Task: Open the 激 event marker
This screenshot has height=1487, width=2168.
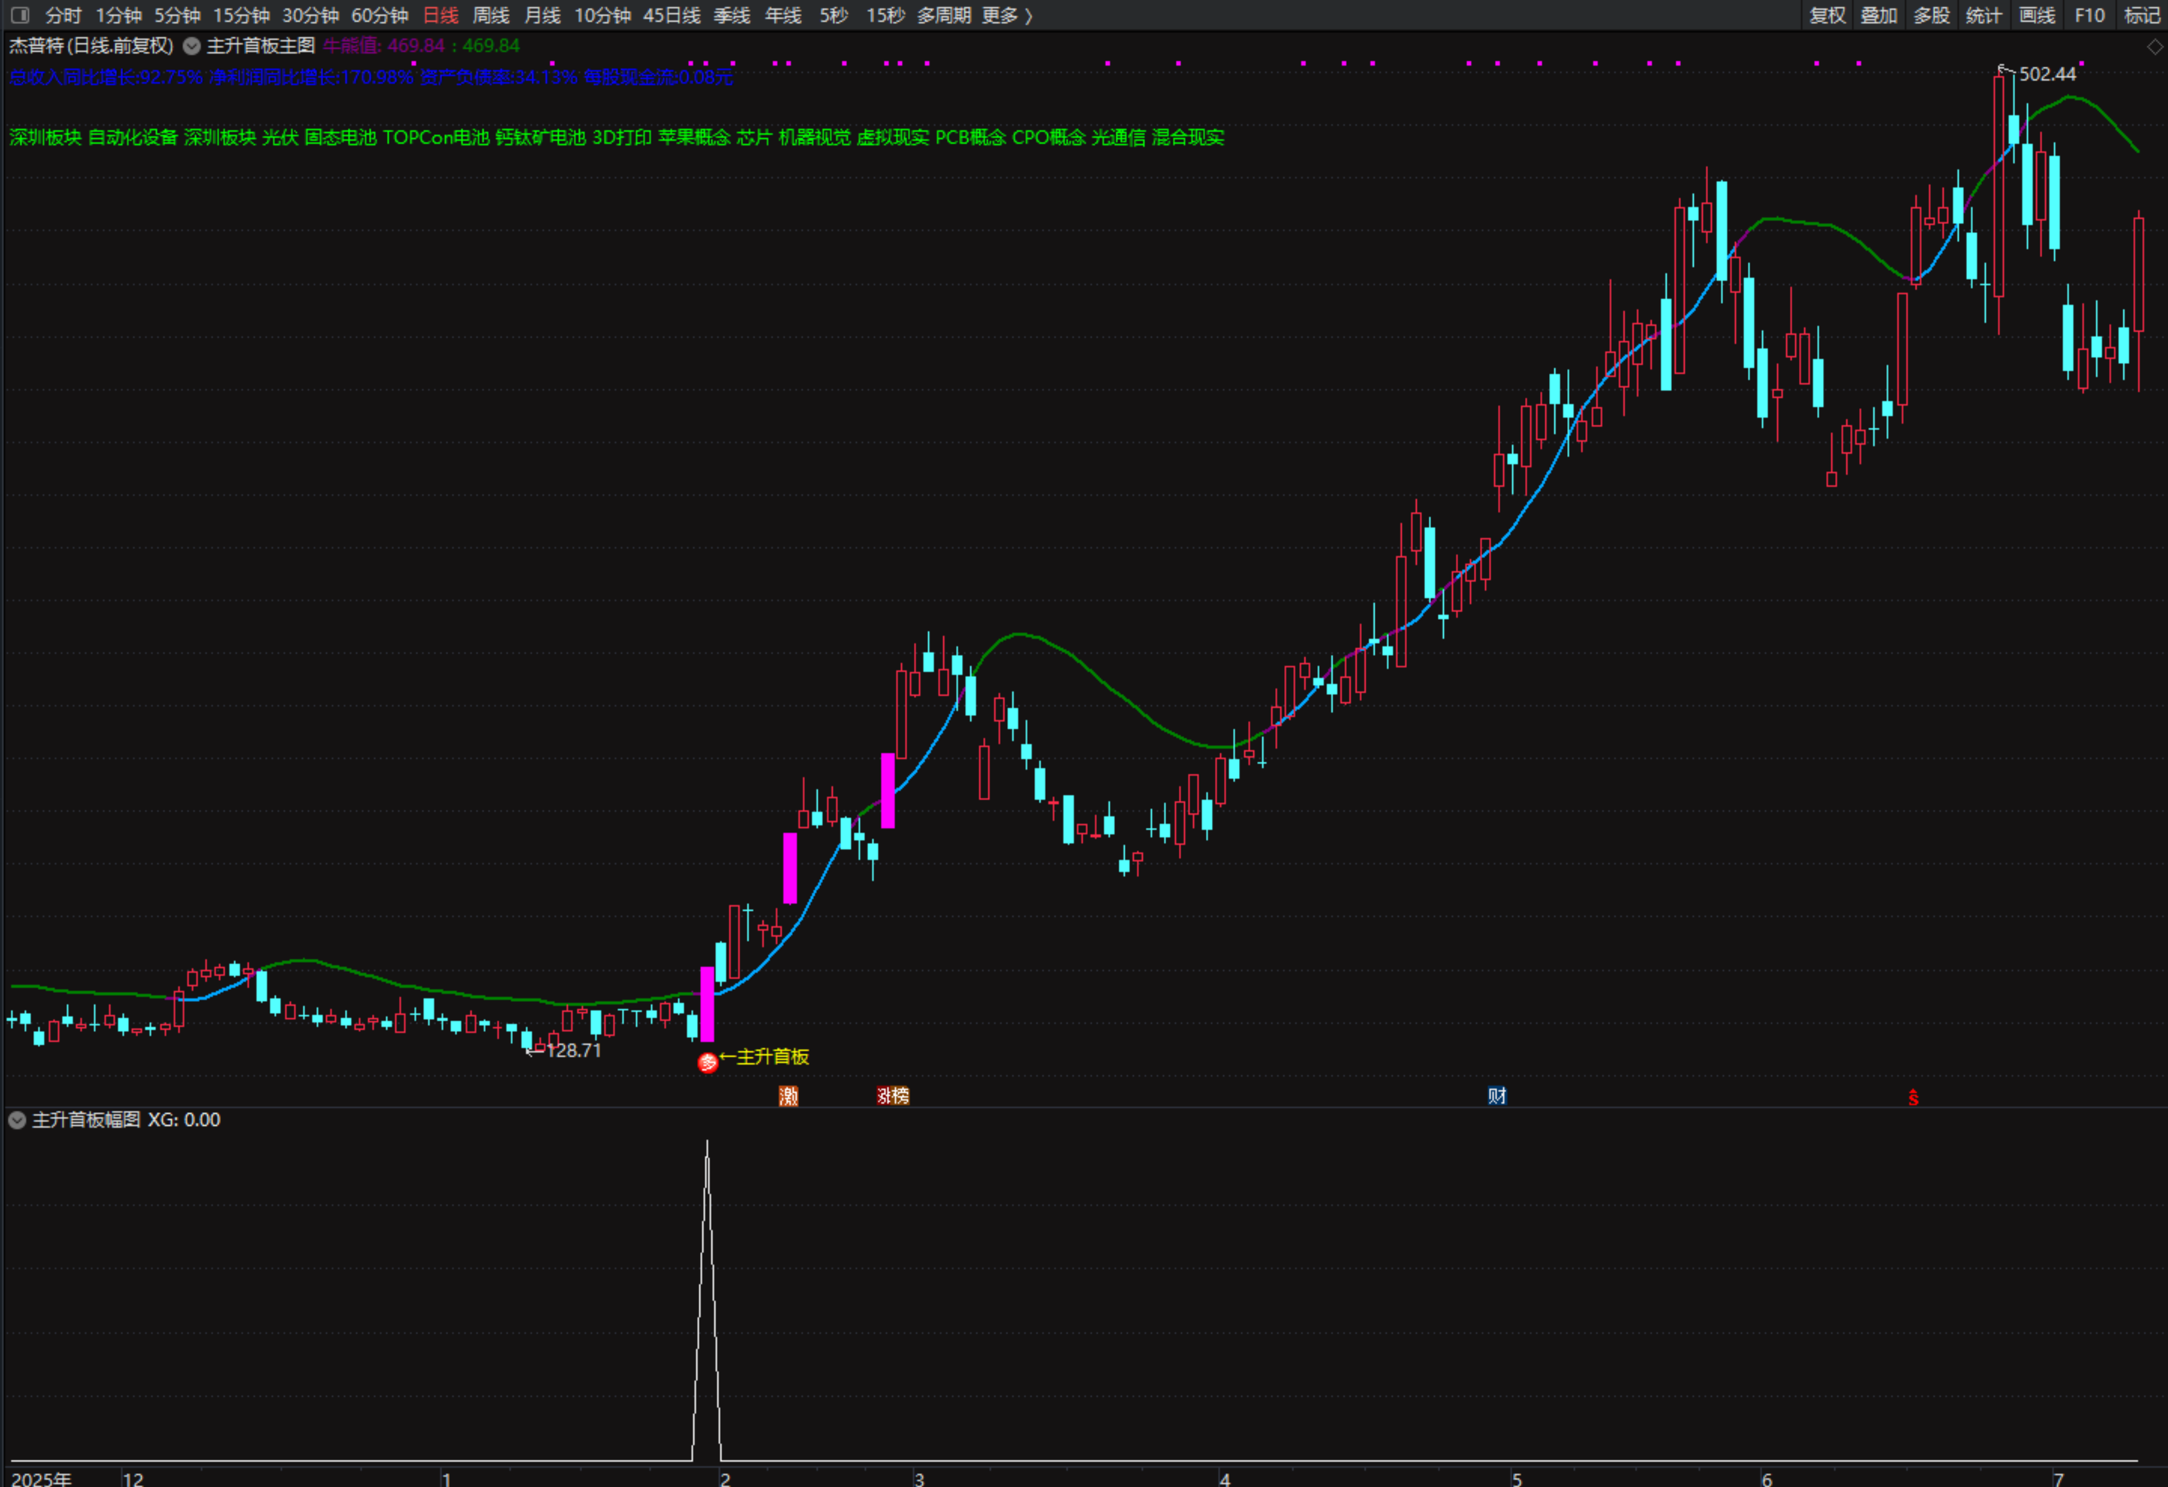Action: click(788, 1095)
